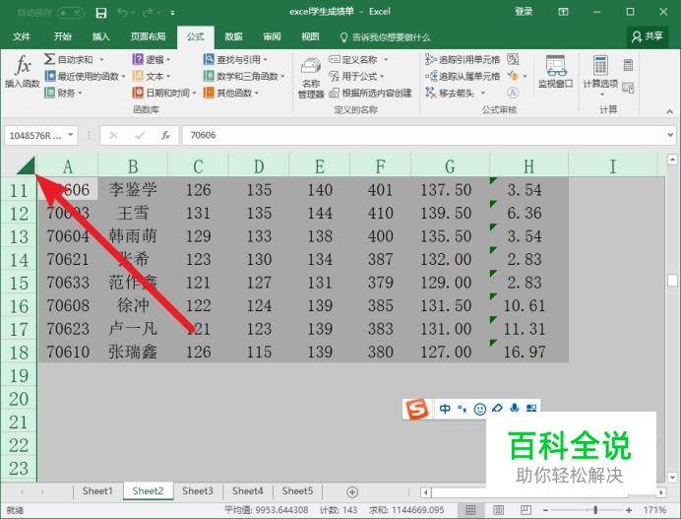This screenshot has width=681, height=519.
Task: Switch to the Home (开始) tab
Action: 63,37
